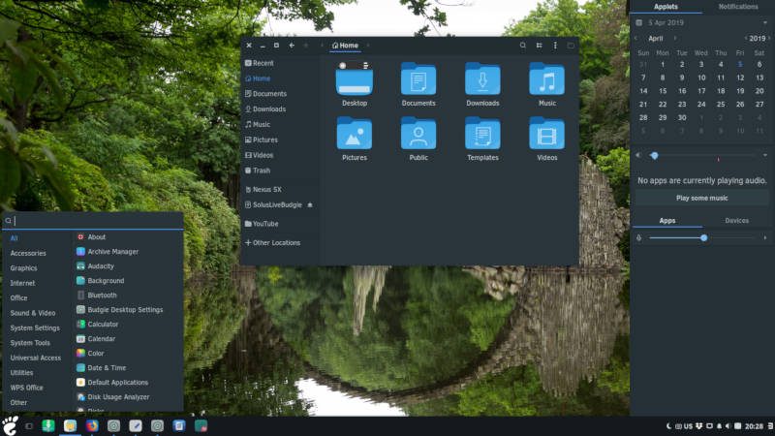Select the Internet menu category
Image resolution: width=775 pixels, height=436 pixels.
22,283
